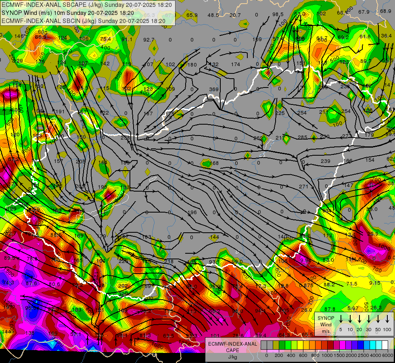Pick the orange swatch before the 800 mark
Image resolution: width=395 pixels, height=363 pixels.
tap(312, 345)
